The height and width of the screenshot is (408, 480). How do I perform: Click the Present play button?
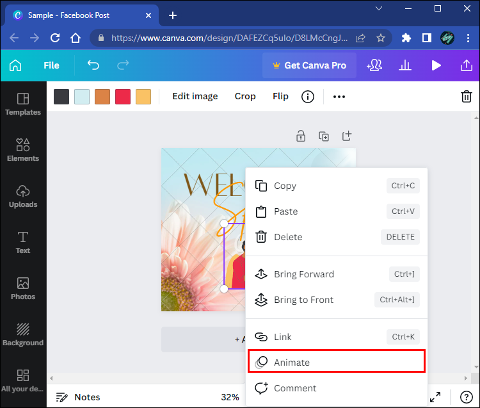[436, 65]
